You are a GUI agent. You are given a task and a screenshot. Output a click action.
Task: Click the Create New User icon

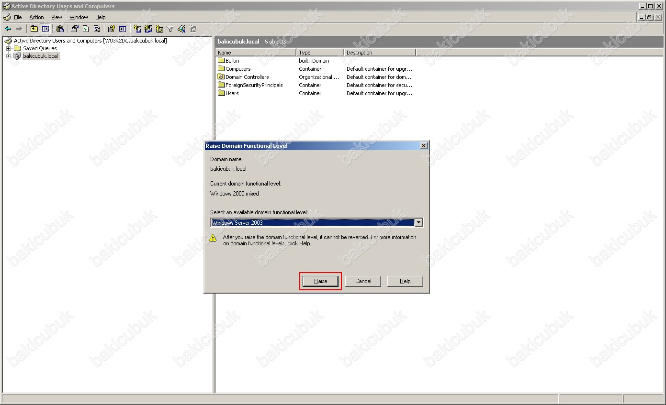coord(137,29)
